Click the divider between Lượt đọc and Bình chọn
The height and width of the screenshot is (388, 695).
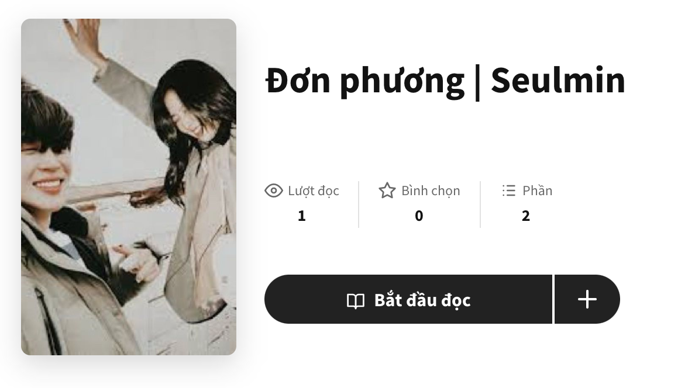pyautogui.click(x=359, y=204)
